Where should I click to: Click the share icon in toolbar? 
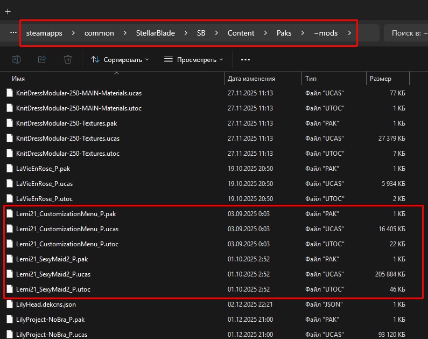pos(42,59)
